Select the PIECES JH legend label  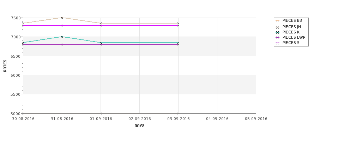pyautogui.click(x=291, y=27)
